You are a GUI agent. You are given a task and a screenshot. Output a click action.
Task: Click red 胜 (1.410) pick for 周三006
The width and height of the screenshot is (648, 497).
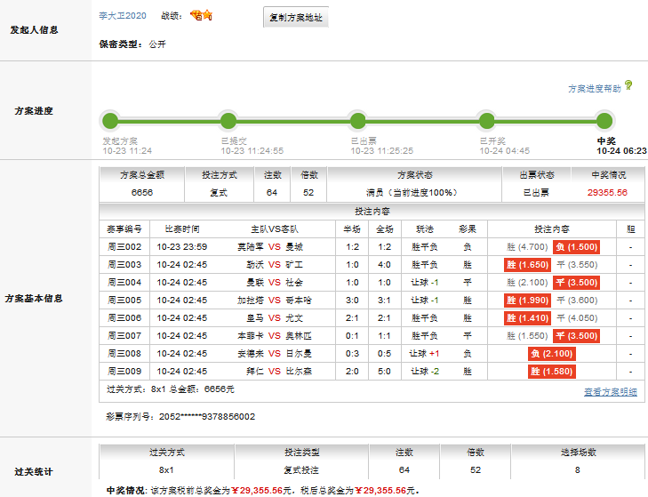[528, 318]
